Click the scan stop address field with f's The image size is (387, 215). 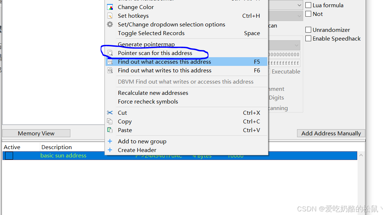coord(284,63)
